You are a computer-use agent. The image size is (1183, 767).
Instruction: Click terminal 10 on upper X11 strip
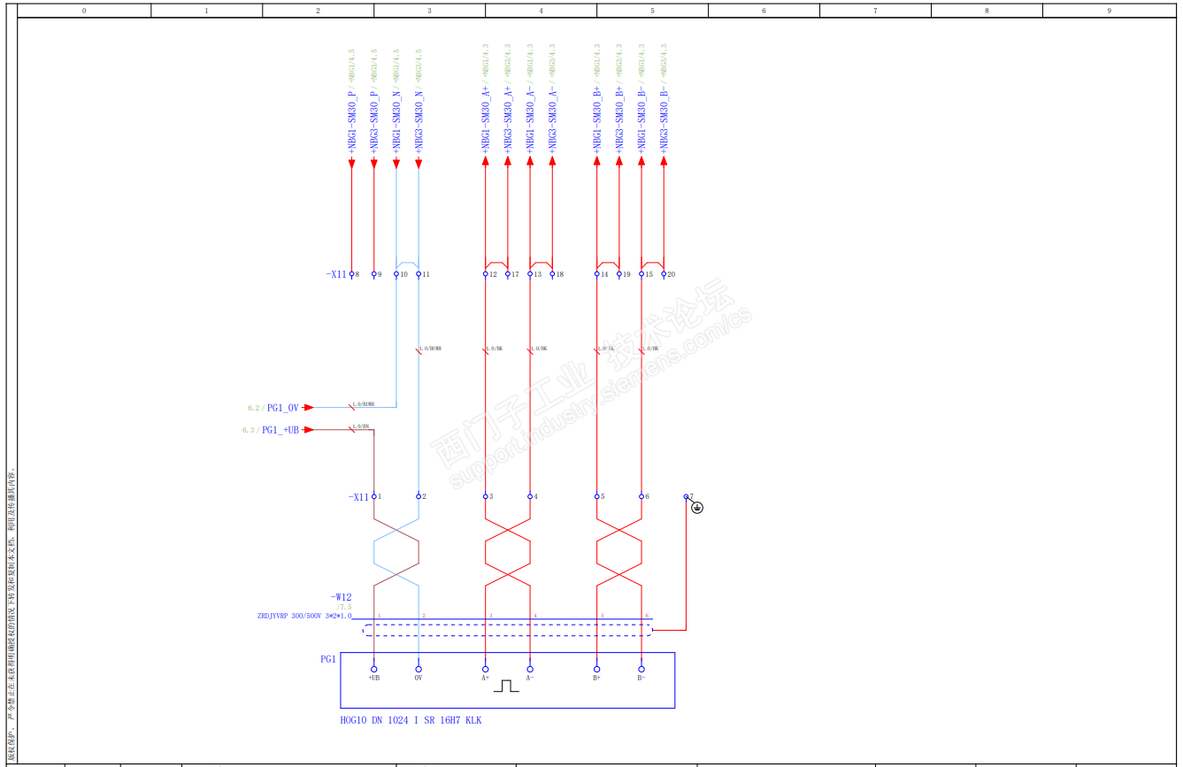396,274
